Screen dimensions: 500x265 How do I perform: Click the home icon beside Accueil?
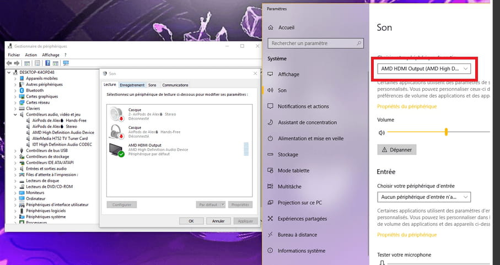point(271,28)
